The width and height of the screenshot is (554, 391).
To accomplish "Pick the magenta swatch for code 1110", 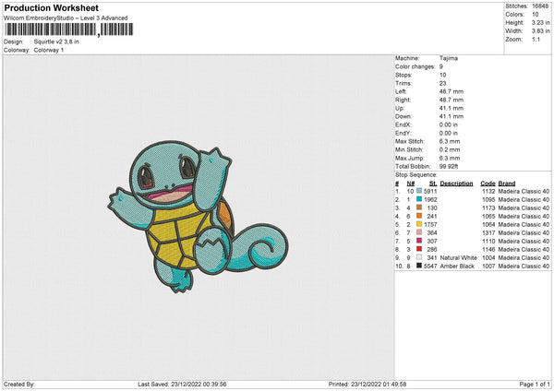I will click(419, 241).
